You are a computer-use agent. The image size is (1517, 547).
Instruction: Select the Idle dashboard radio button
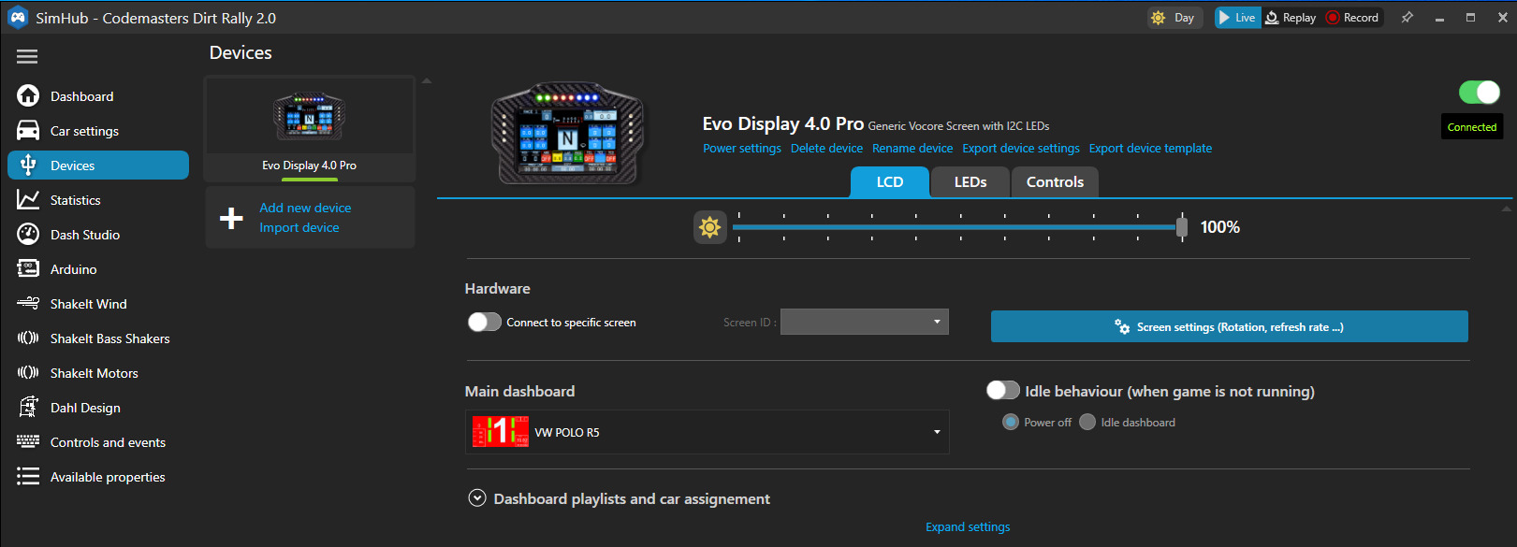(x=1087, y=422)
